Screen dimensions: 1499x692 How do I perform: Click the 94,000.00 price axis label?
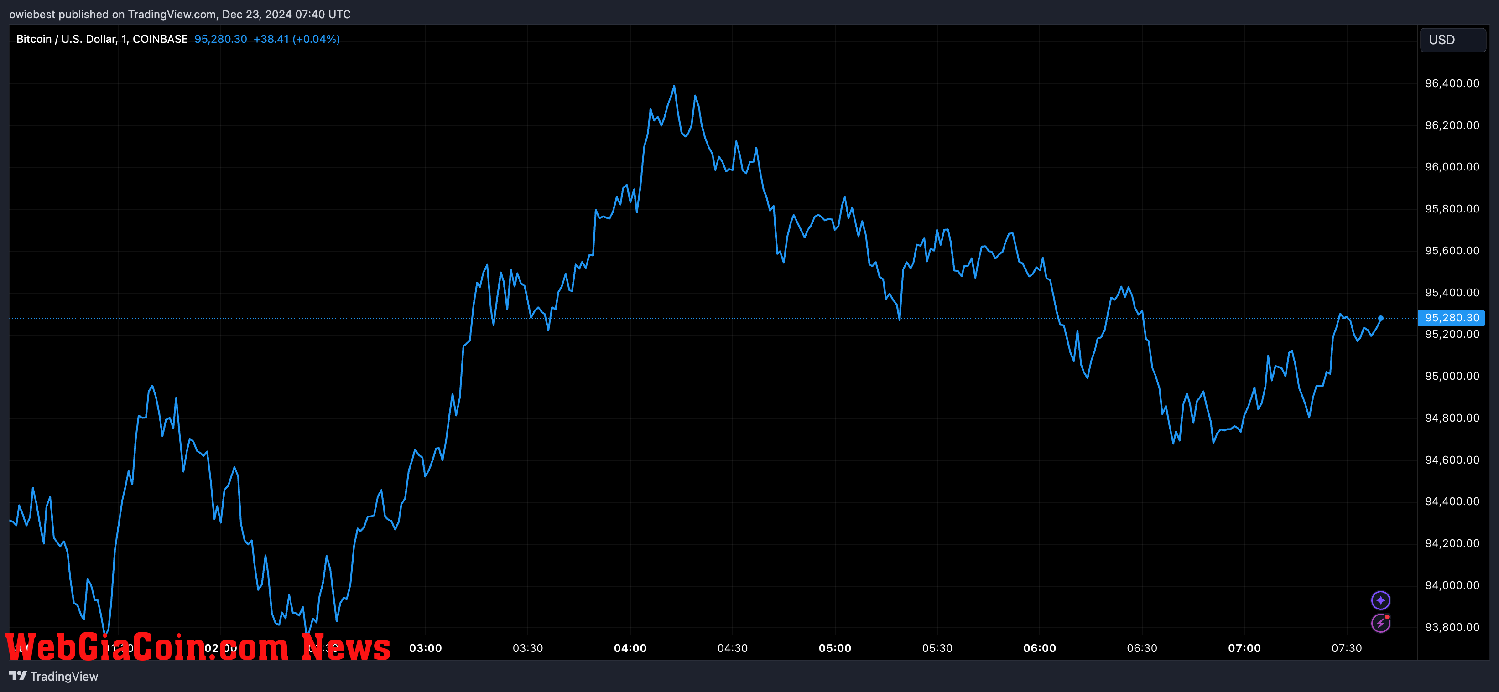coord(1452,585)
